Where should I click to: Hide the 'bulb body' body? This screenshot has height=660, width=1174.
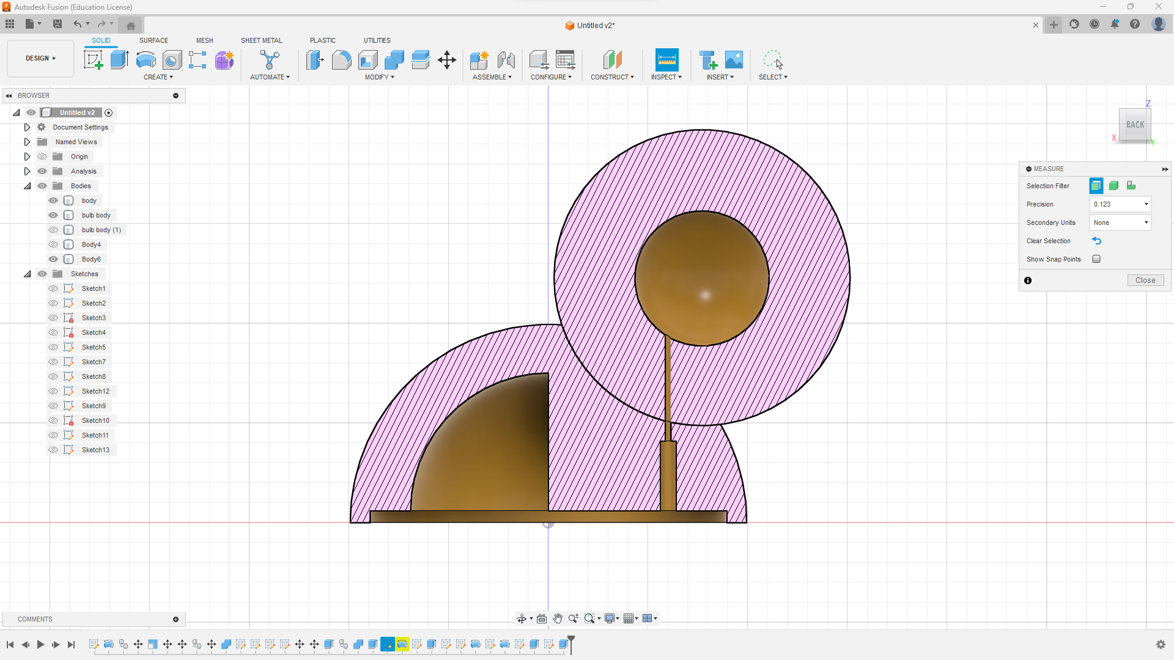[53, 215]
